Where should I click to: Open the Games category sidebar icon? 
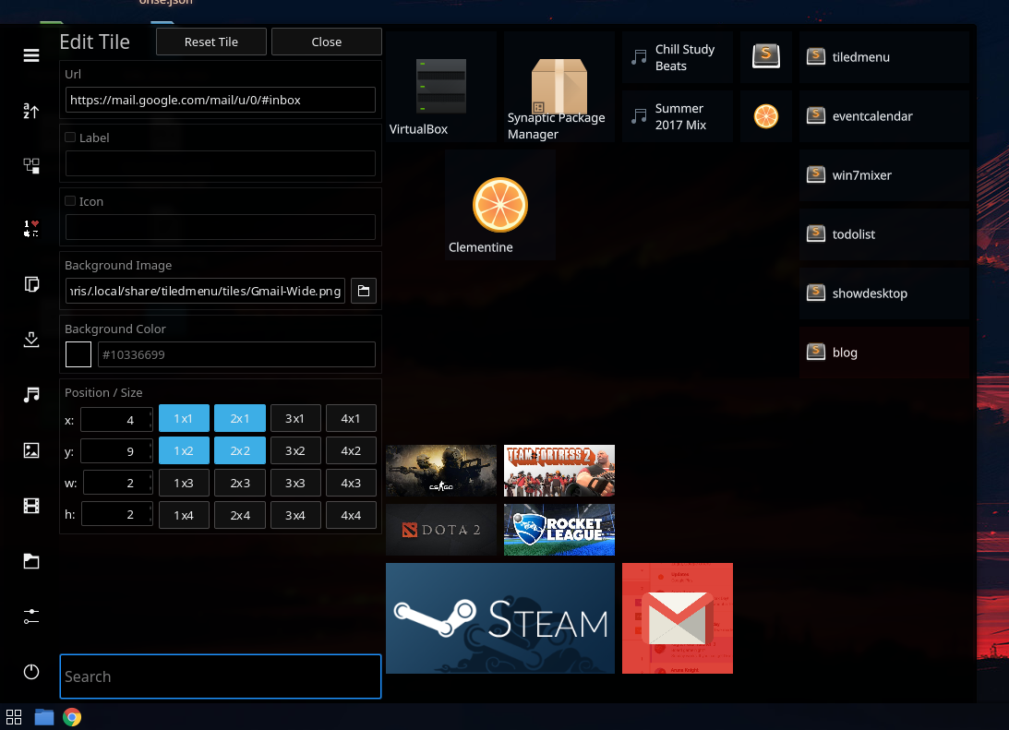tap(30, 228)
